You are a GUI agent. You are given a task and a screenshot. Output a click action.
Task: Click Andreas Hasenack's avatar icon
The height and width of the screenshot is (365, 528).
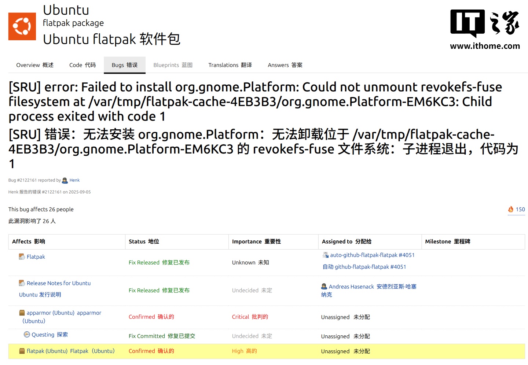324,286
